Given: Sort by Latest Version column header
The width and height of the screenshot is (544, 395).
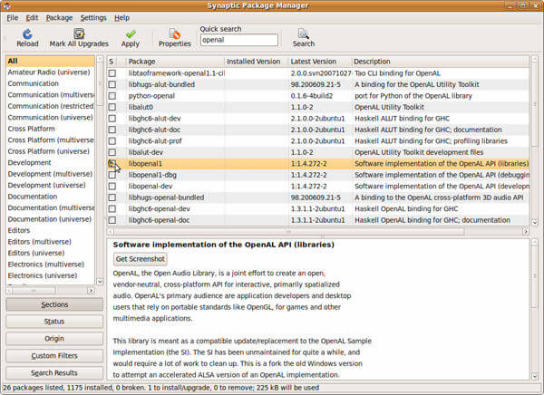Looking at the screenshot, I should pyautogui.click(x=319, y=62).
